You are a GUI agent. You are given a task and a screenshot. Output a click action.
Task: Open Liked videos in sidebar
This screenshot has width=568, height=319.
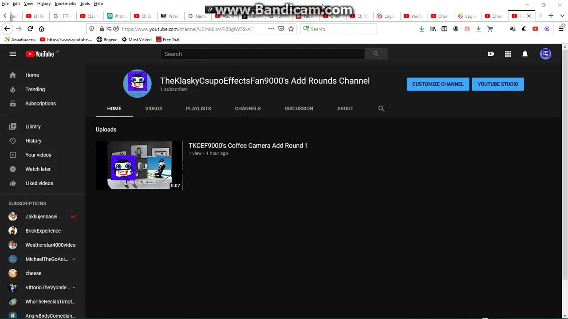[x=43, y=183]
